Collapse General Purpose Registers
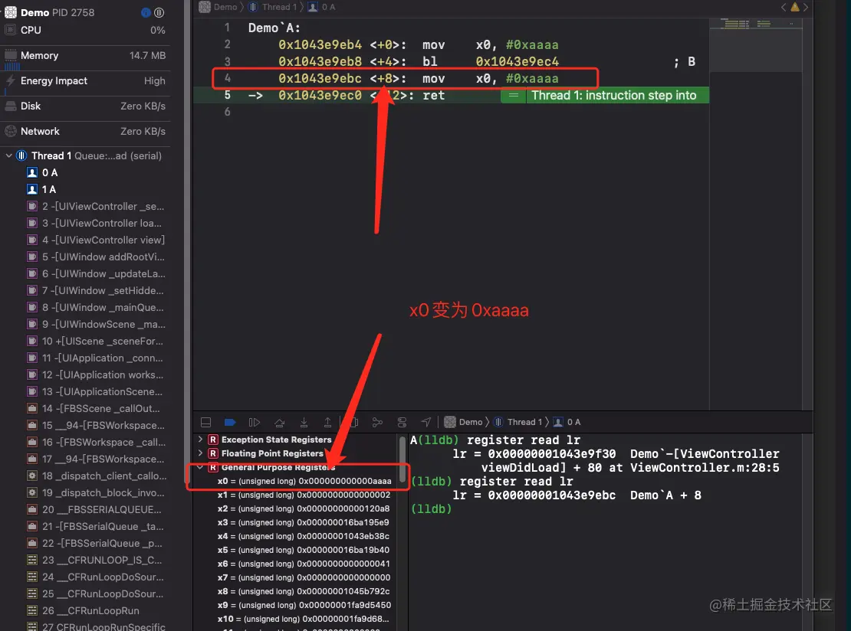The image size is (851, 631). pyautogui.click(x=200, y=467)
